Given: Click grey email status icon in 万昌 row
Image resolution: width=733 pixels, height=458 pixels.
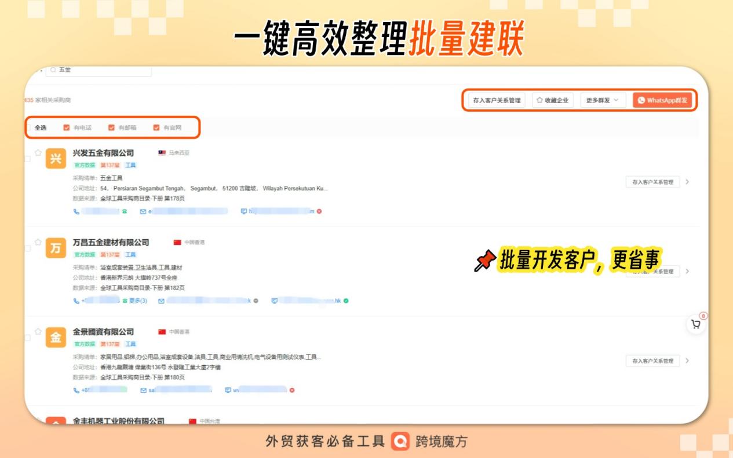Looking at the screenshot, I should click(256, 301).
